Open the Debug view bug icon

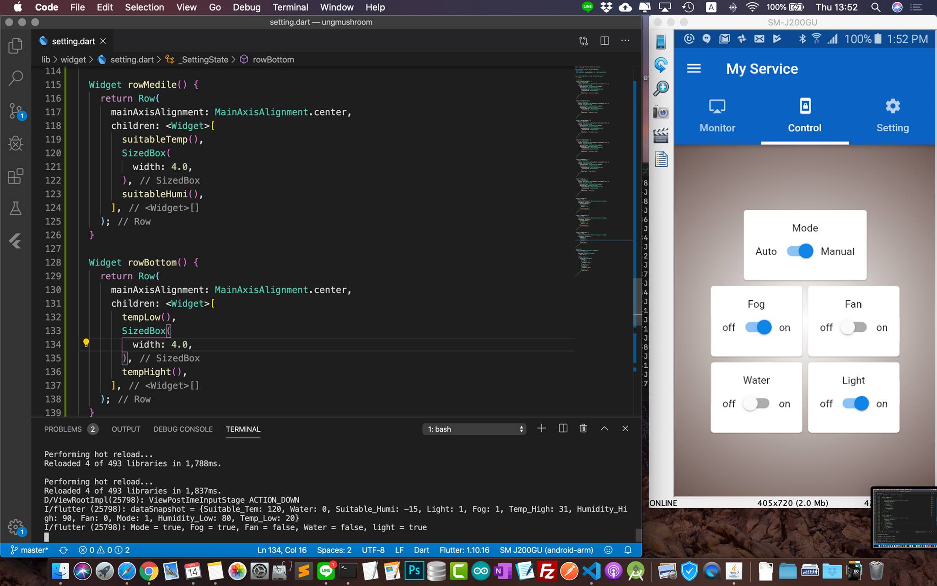point(16,143)
